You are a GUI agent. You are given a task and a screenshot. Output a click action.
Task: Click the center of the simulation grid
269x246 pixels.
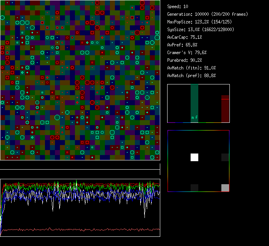[80, 80]
